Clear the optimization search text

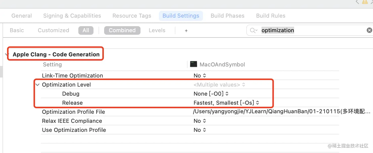pyautogui.click(x=369, y=30)
